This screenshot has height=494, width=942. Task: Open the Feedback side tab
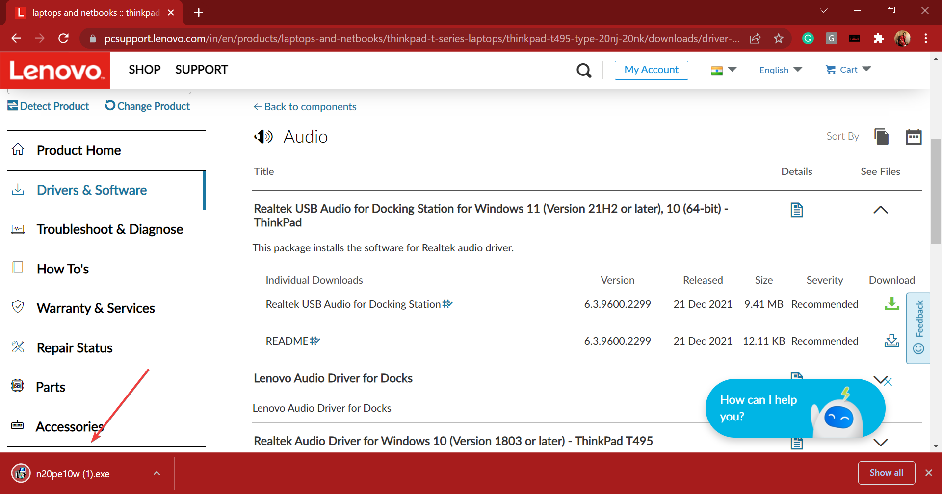point(918,328)
